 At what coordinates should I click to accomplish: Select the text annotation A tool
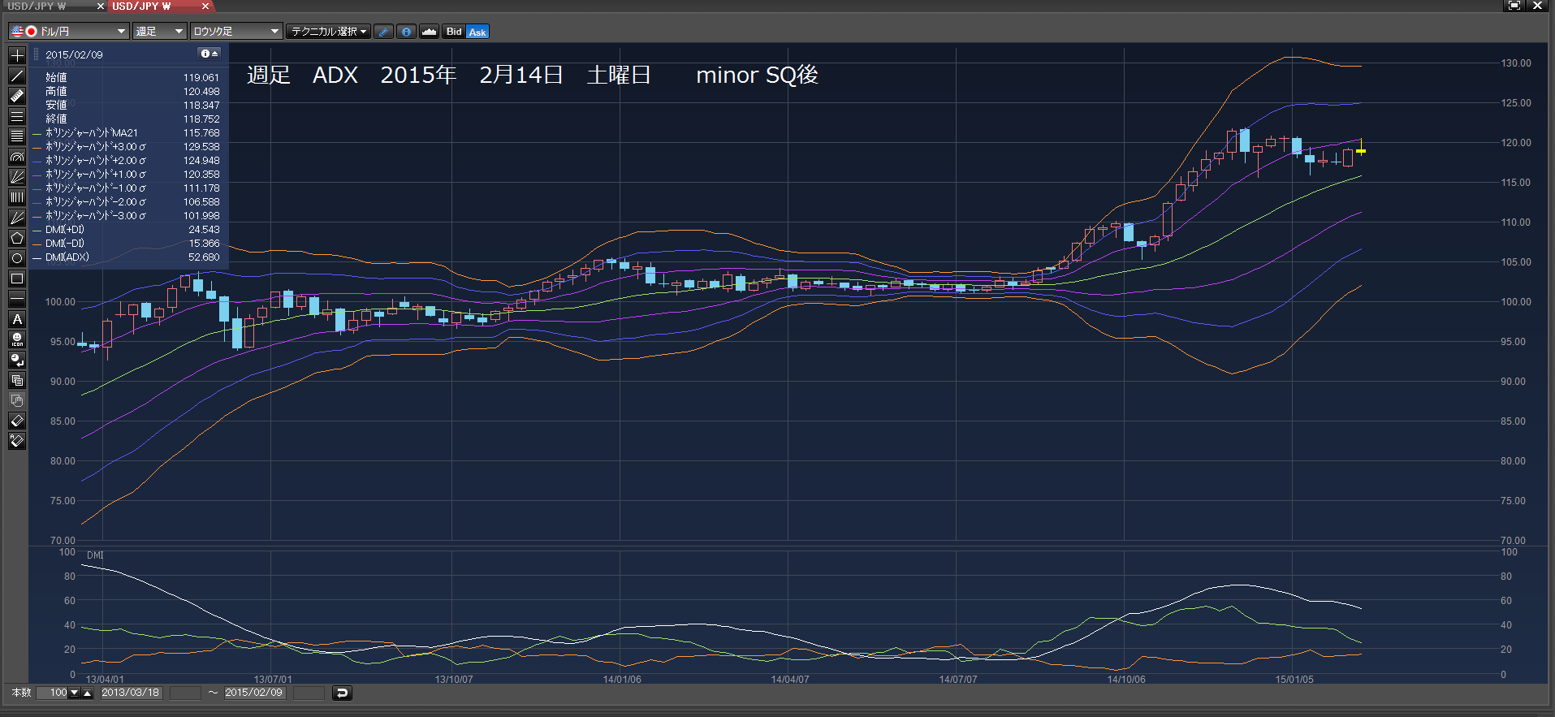click(17, 319)
